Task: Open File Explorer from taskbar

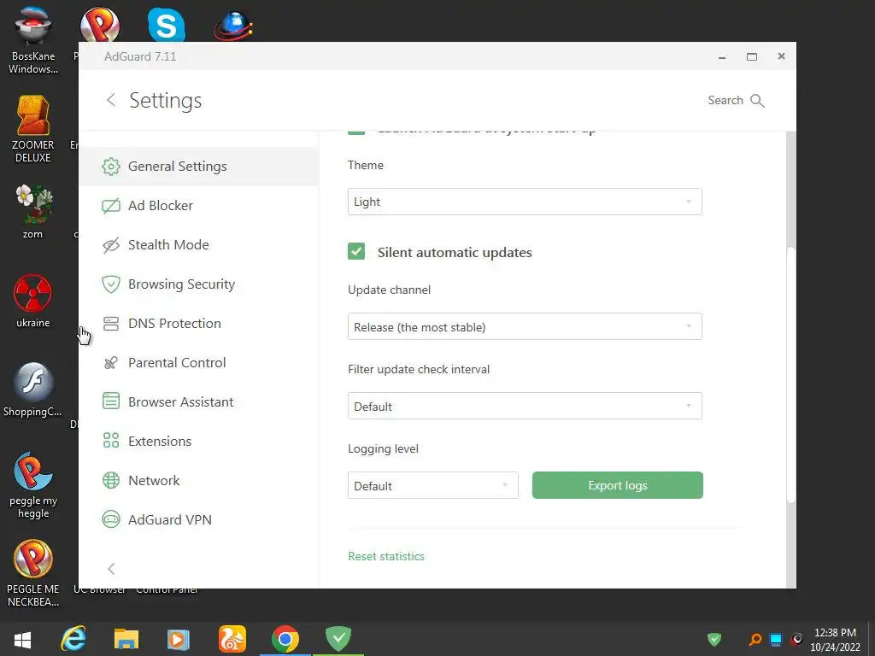Action: click(126, 639)
